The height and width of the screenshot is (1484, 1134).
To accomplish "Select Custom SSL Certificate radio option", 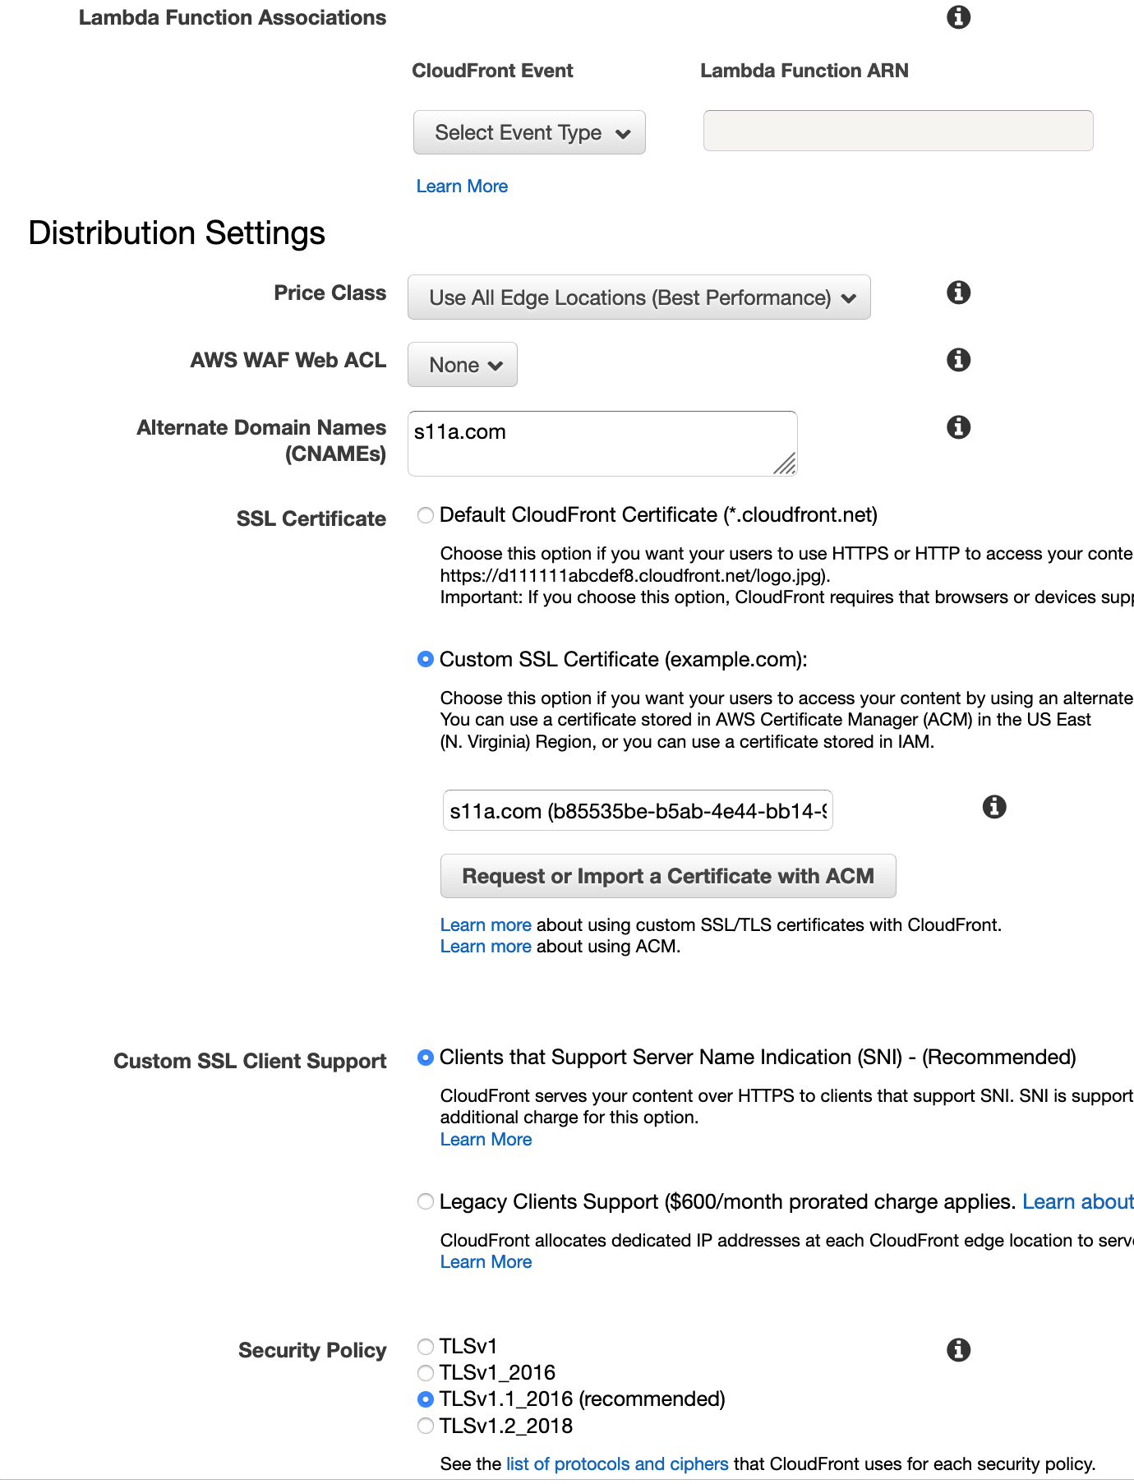I will [426, 660].
